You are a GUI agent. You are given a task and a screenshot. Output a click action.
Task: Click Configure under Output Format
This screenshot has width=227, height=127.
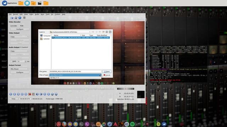point(20,72)
